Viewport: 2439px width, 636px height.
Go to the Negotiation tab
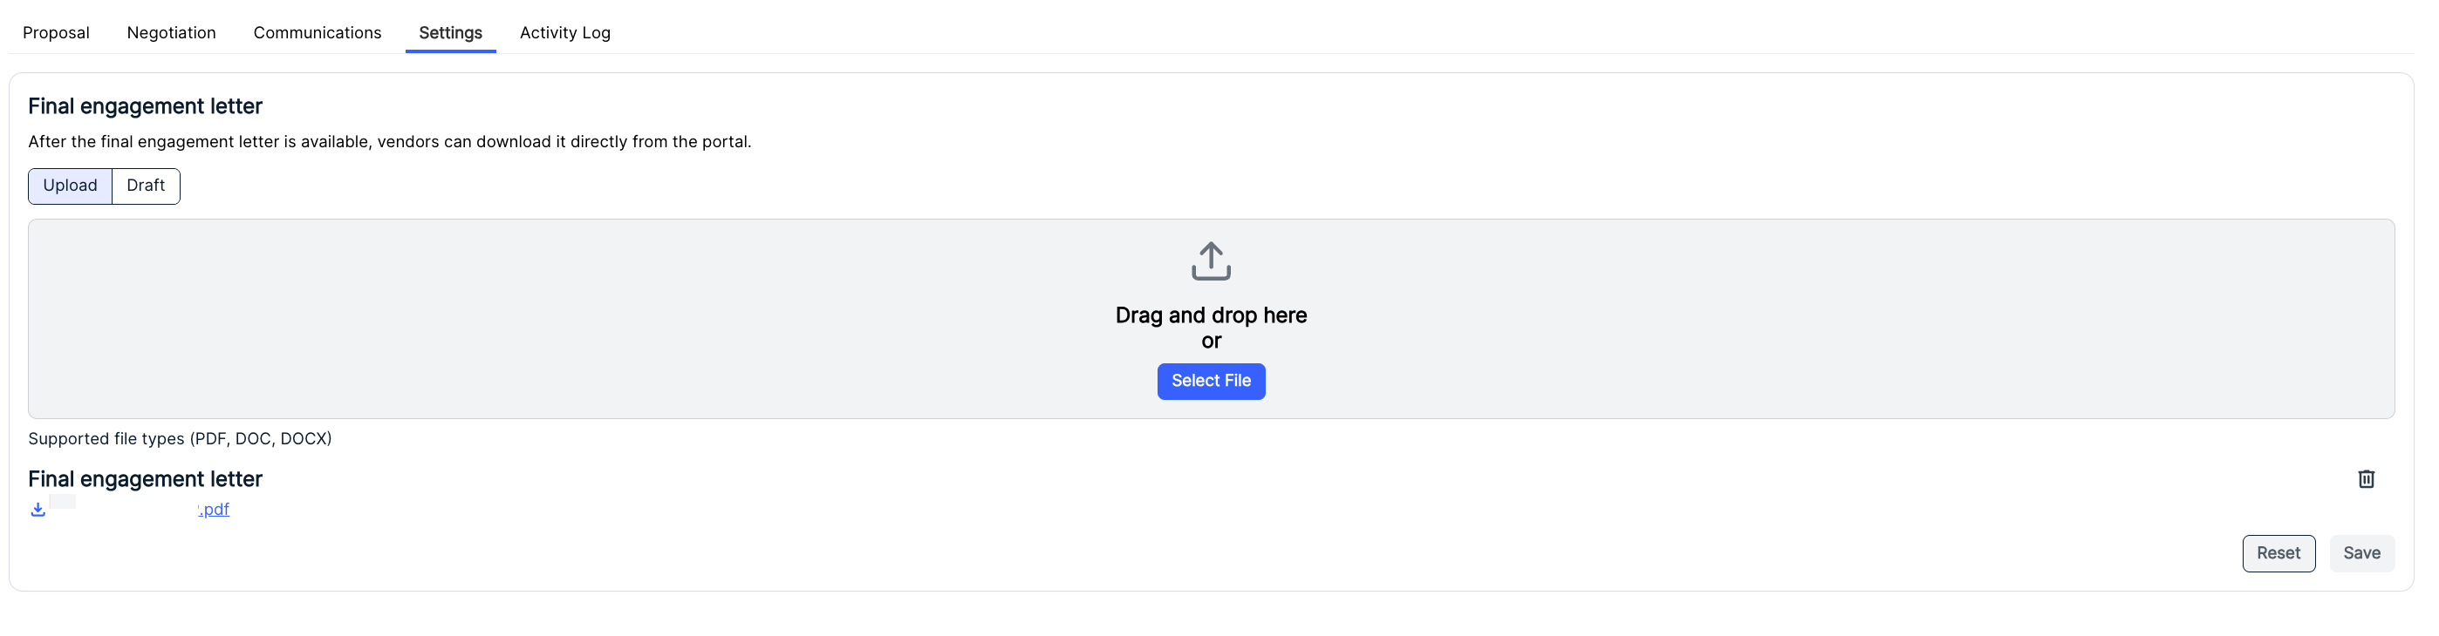pos(171,32)
